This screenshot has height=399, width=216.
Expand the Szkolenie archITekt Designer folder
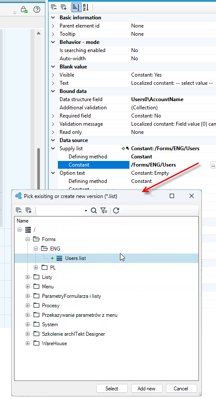(x=27, y=334)
